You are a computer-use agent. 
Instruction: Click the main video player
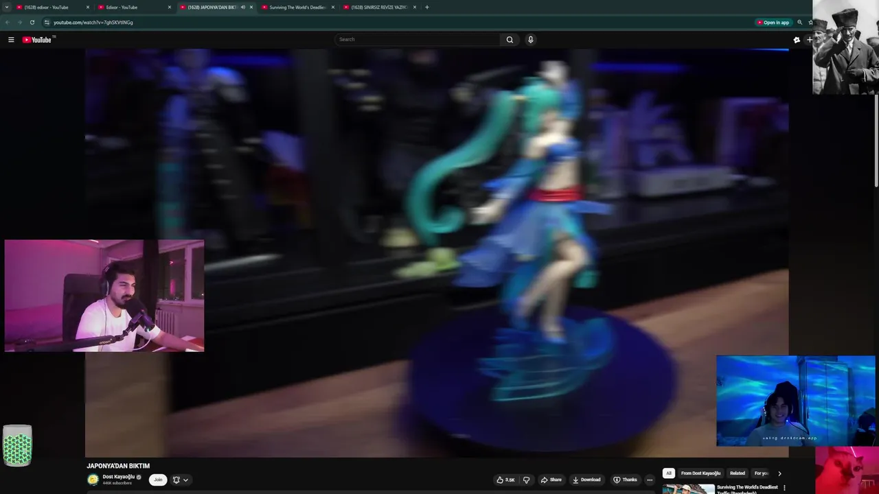pyautogui.click(x=437, y=252)
